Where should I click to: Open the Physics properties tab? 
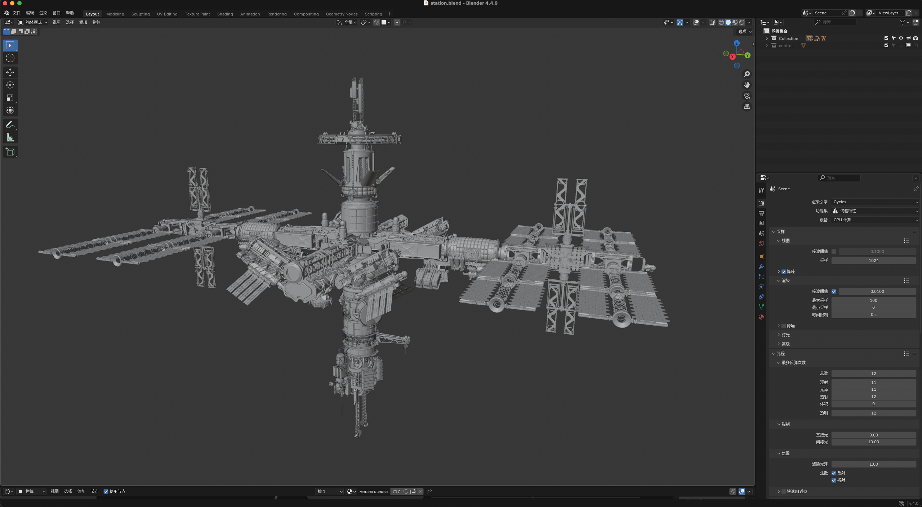click(761, 287)
